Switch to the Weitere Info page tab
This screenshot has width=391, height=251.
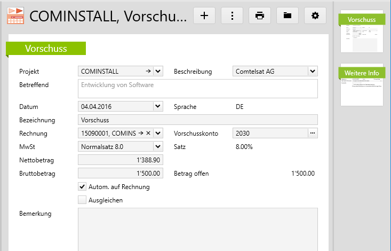362,73
